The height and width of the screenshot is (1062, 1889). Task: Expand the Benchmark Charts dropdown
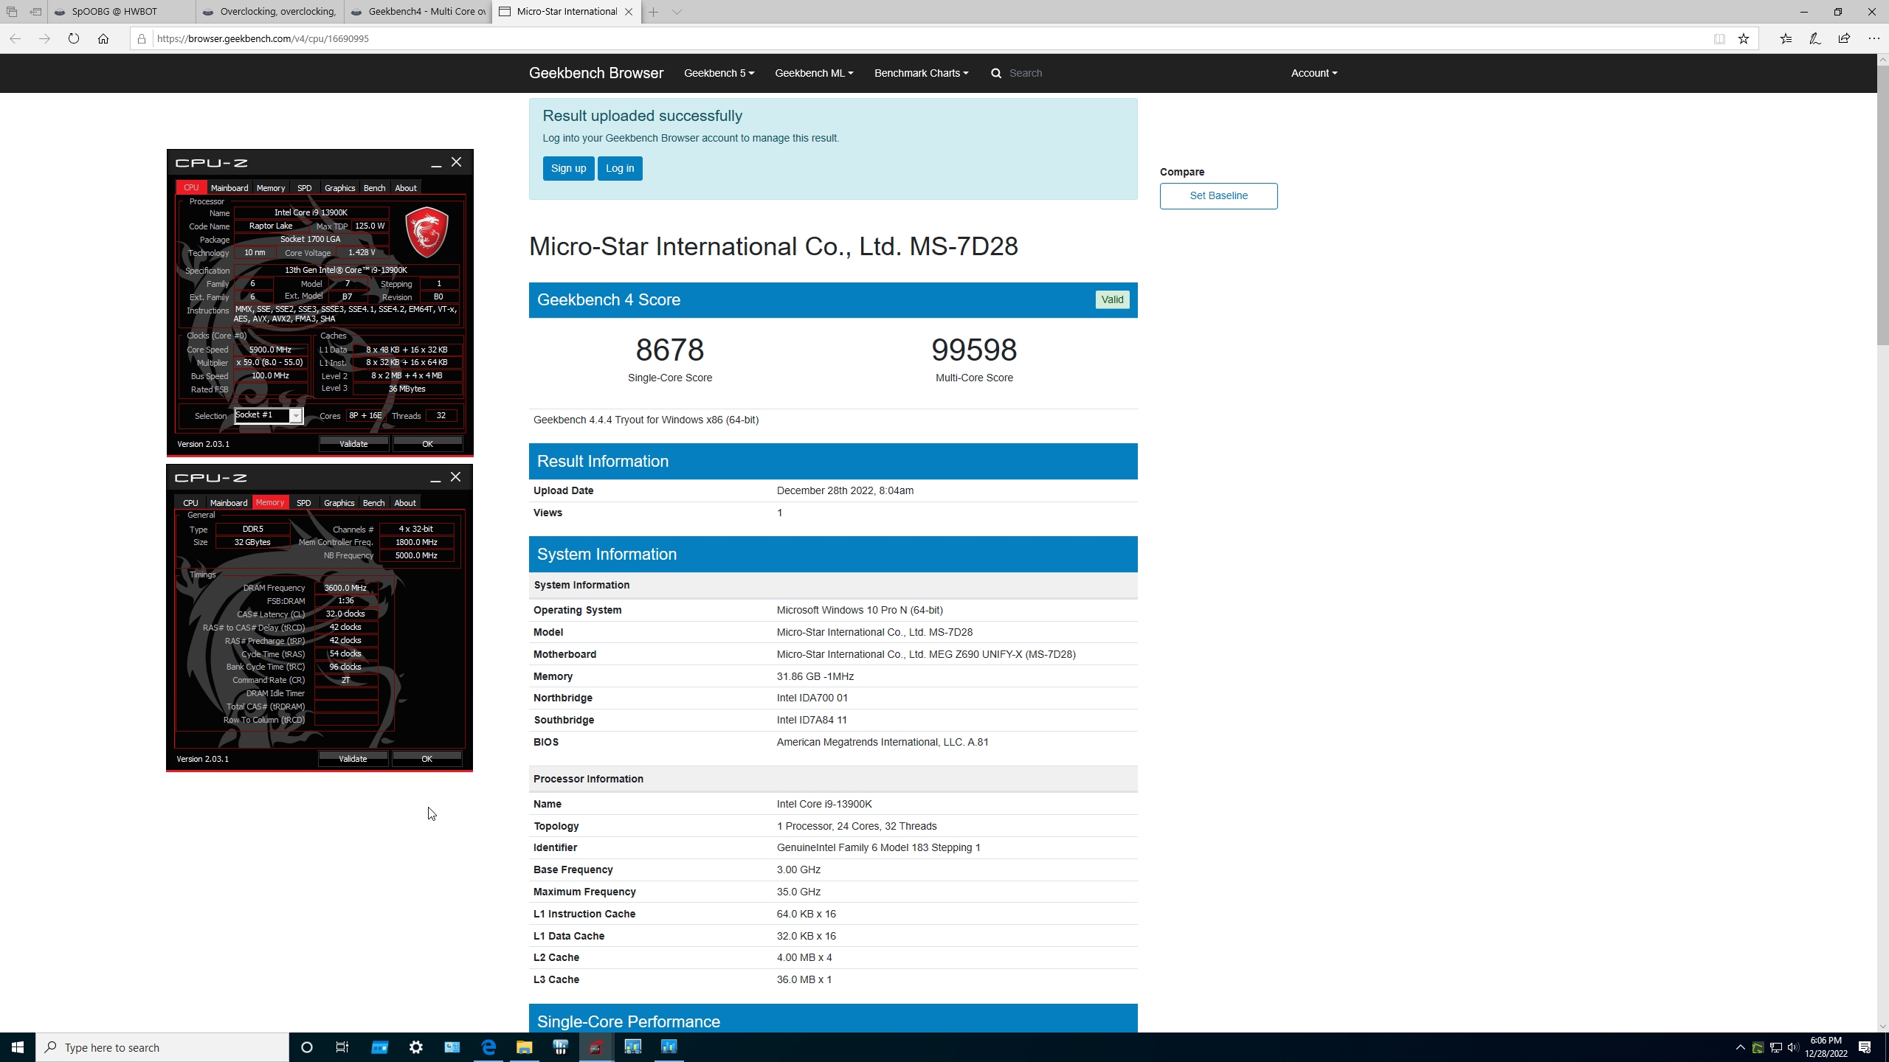coord(922,73)
